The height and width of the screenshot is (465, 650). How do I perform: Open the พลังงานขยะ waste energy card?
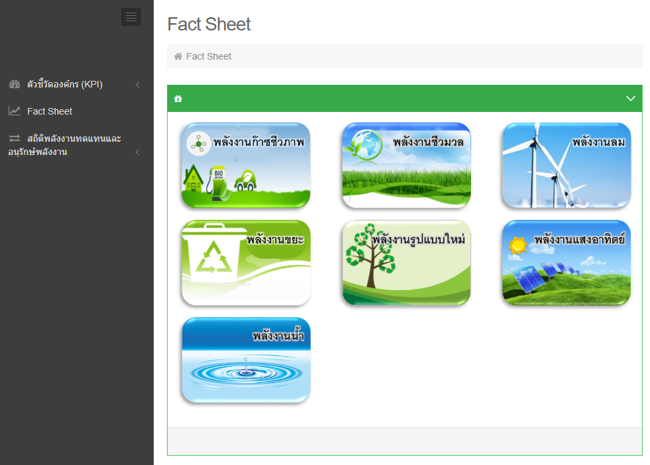click(246, 262)
